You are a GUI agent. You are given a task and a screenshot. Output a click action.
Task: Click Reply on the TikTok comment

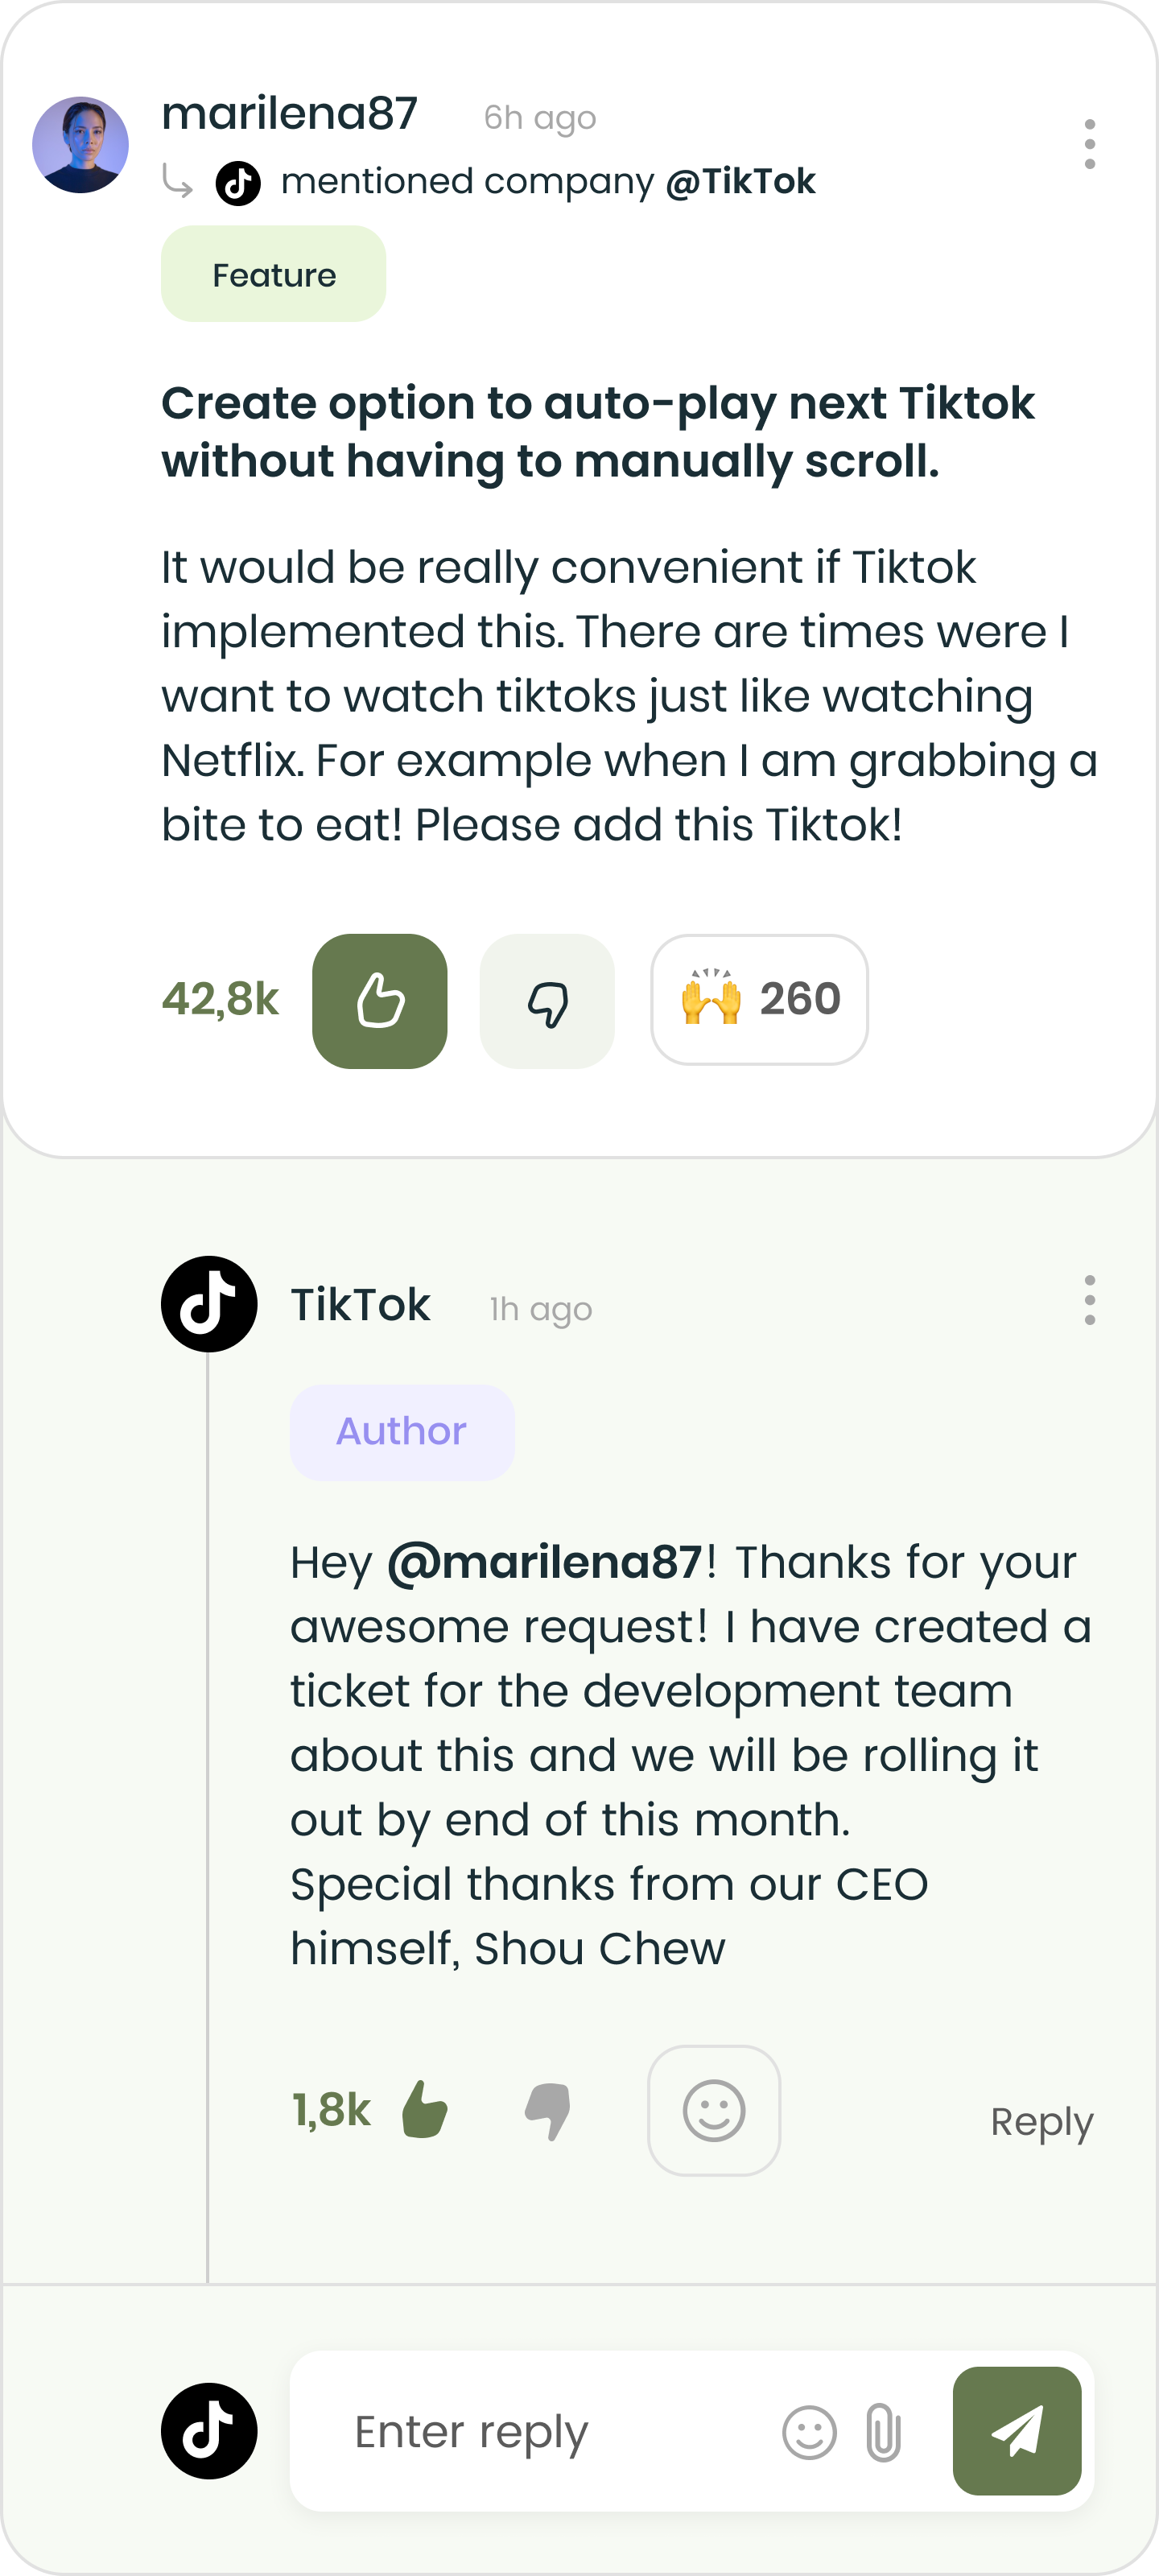(1041, 2121)
